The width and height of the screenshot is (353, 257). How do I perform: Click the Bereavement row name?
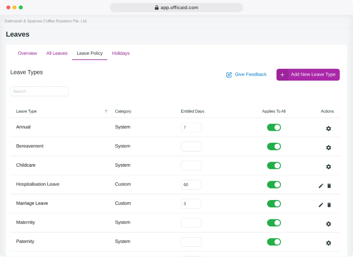tap(30, 146)
